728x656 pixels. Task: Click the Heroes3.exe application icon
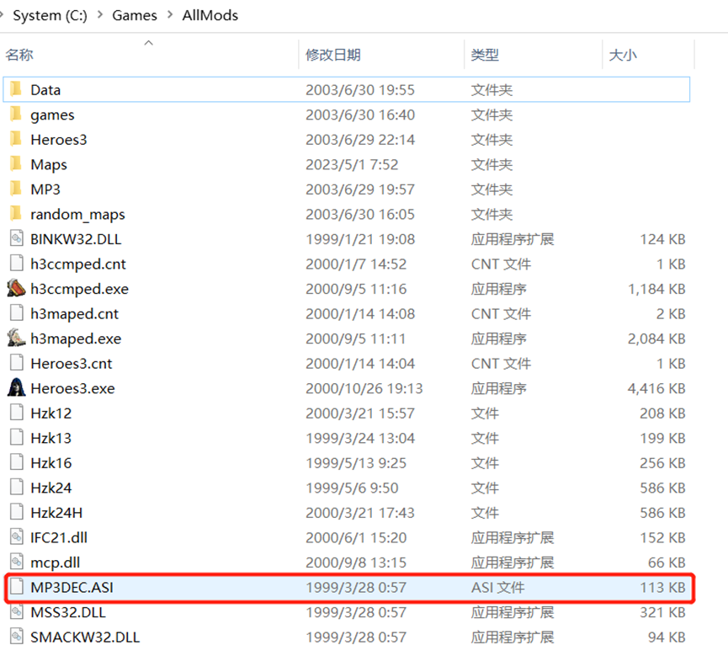[16, 388]
